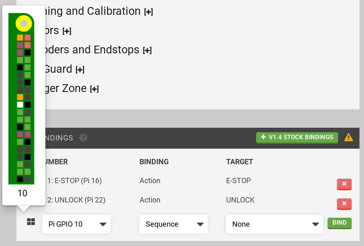Click the pin grid icon beside GPIO dropdown
This screenshot has width=364, height=246.
[31, 222]
